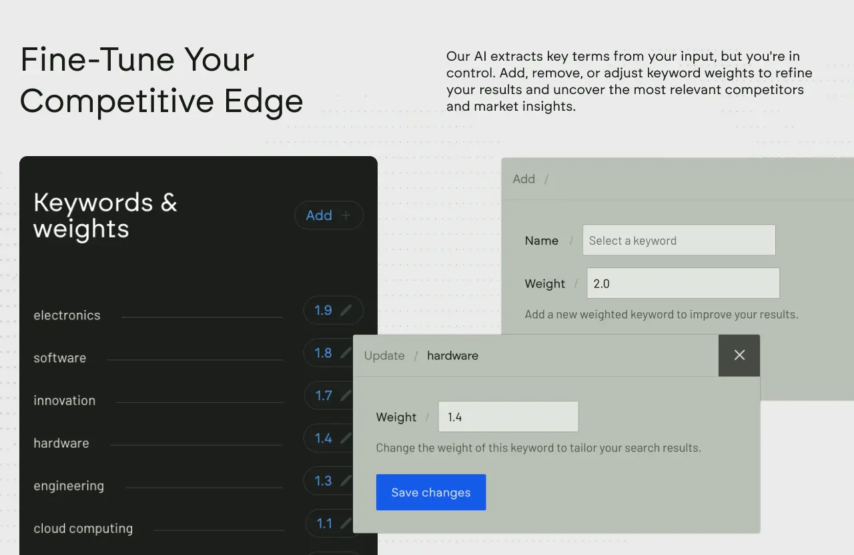The image size is (854, 555).
Task: Click the software keyword in list
Action: coord(60,358)
